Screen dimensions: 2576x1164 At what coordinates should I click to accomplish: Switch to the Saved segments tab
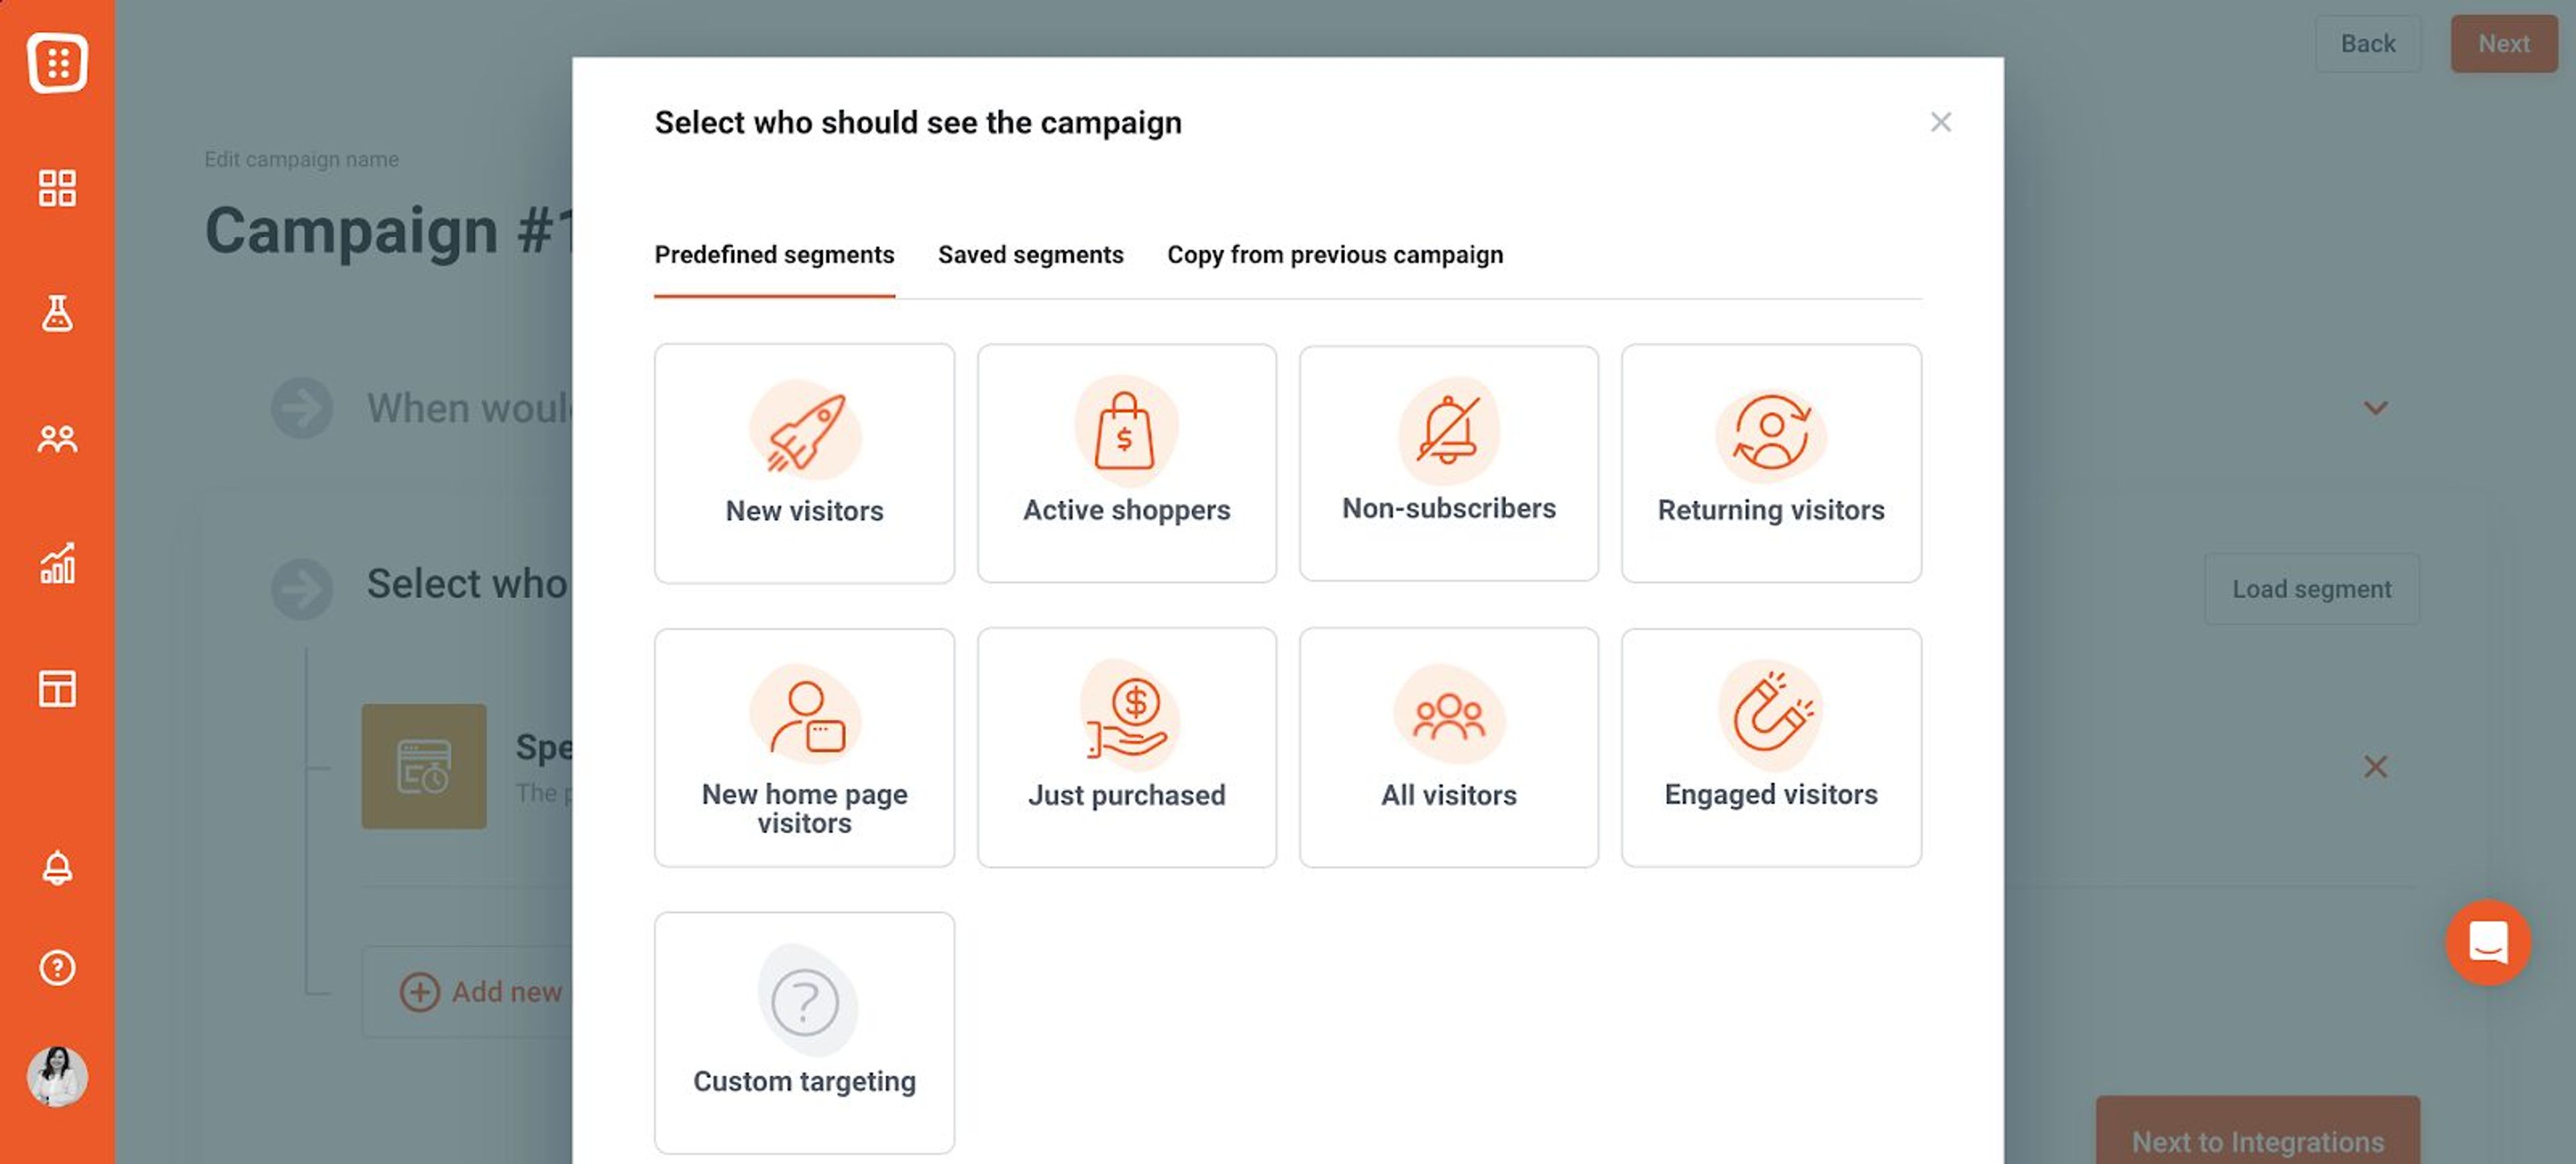point(1030,255)
